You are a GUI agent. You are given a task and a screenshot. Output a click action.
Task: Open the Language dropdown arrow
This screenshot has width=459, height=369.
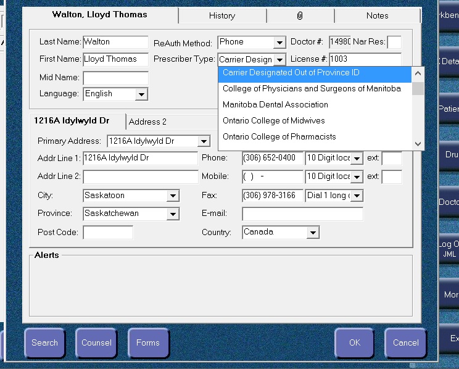point(141,94)
